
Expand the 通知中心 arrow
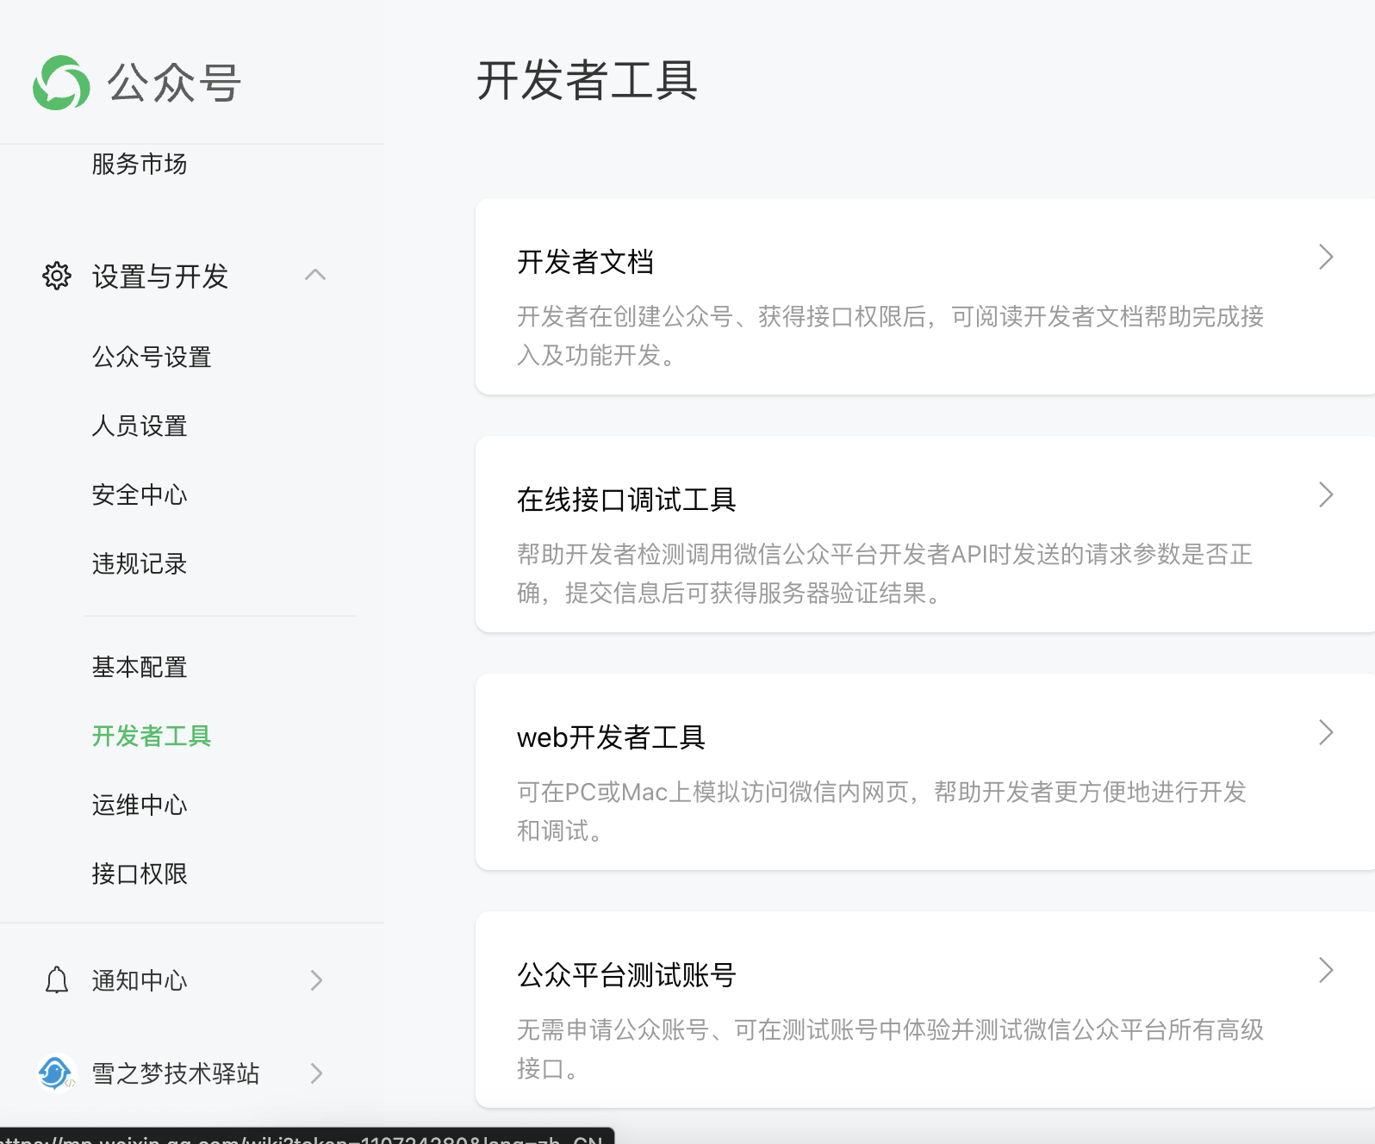[x=316, y=980]
